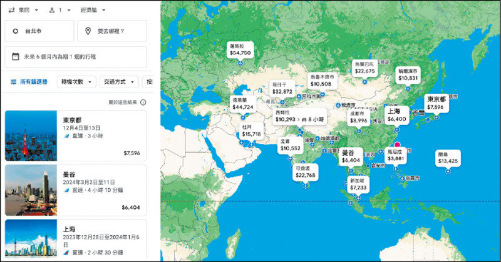Image resolution: width=501 pixels, height=262 pixels.
Task: Open 所有篩選器 all filters
Action: 29,82
